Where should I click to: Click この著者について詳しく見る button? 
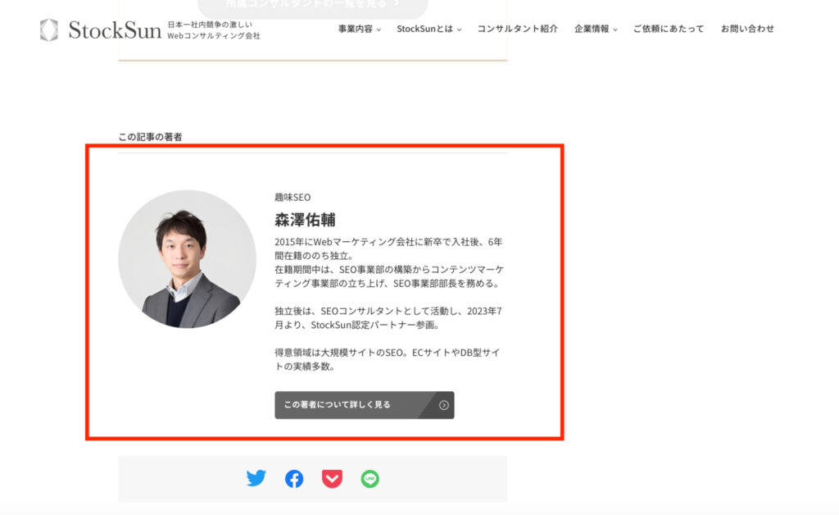363,405
